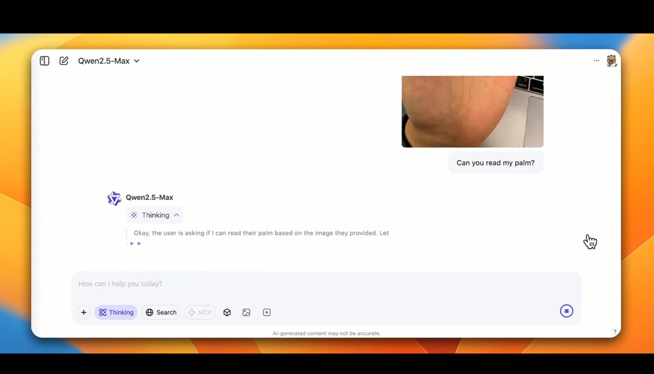Image resolution: width=654 pixels, height=374 pixels.
Task: Open the uploaded palm image thumbnail
Action: (x=472, y=112)
